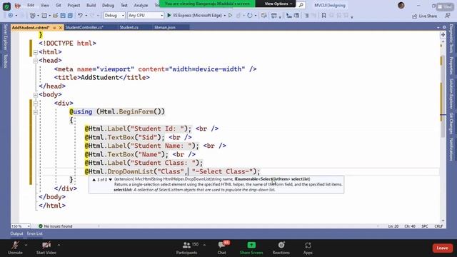Click the Unmute microphone icon
The width and height of the screenshot is (457, 257).
click(15, 246)
